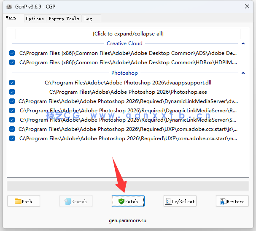The width and height of the screenshot is (256, 231).
Task: Toggle the Photoshop.exe checkbox
Action: click(12, 92)
